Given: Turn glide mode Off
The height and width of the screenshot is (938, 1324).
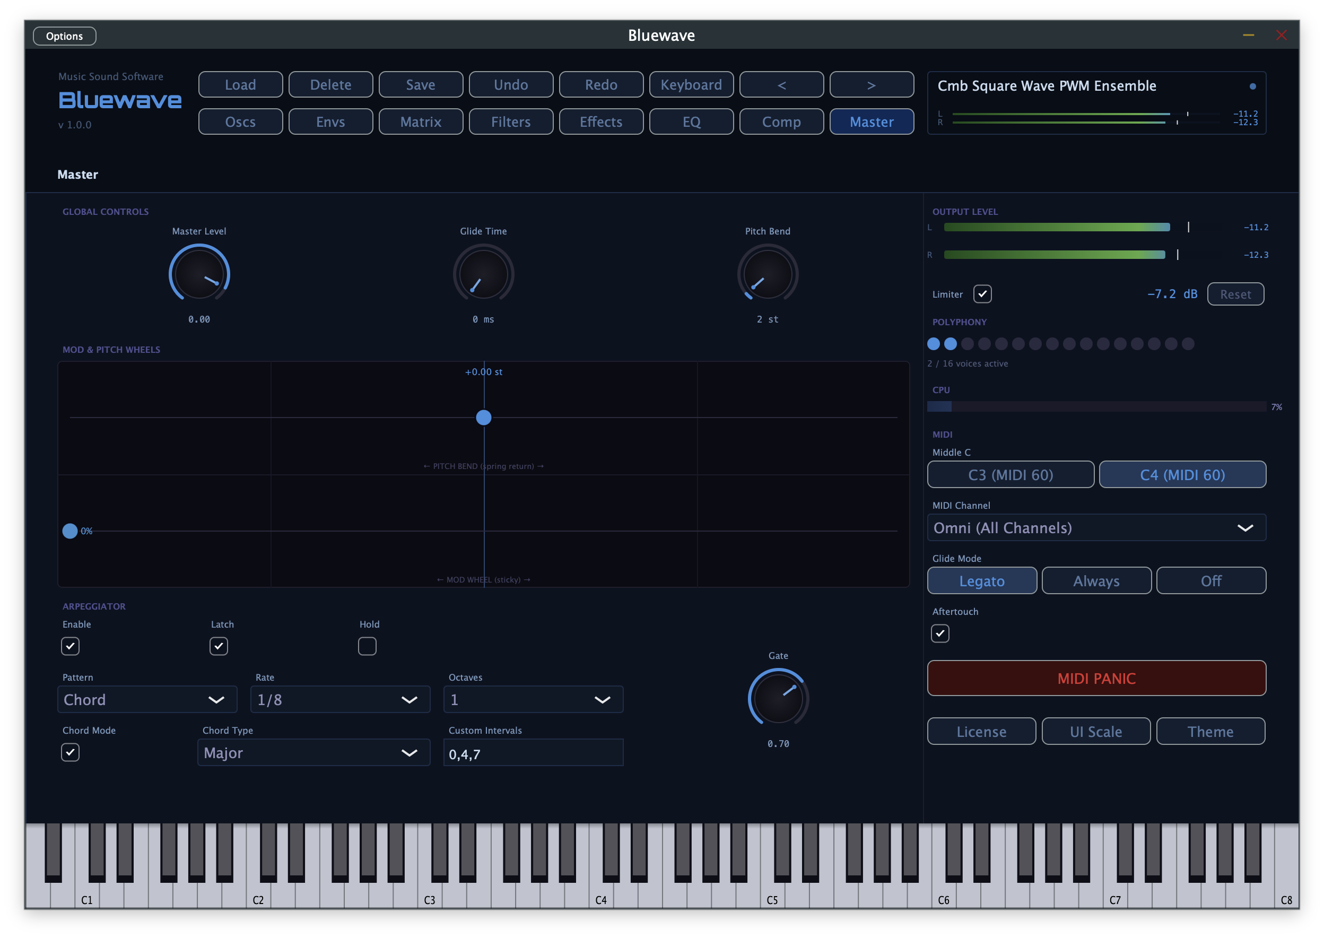Looking at the screenshot, I should pos(1211,580).
